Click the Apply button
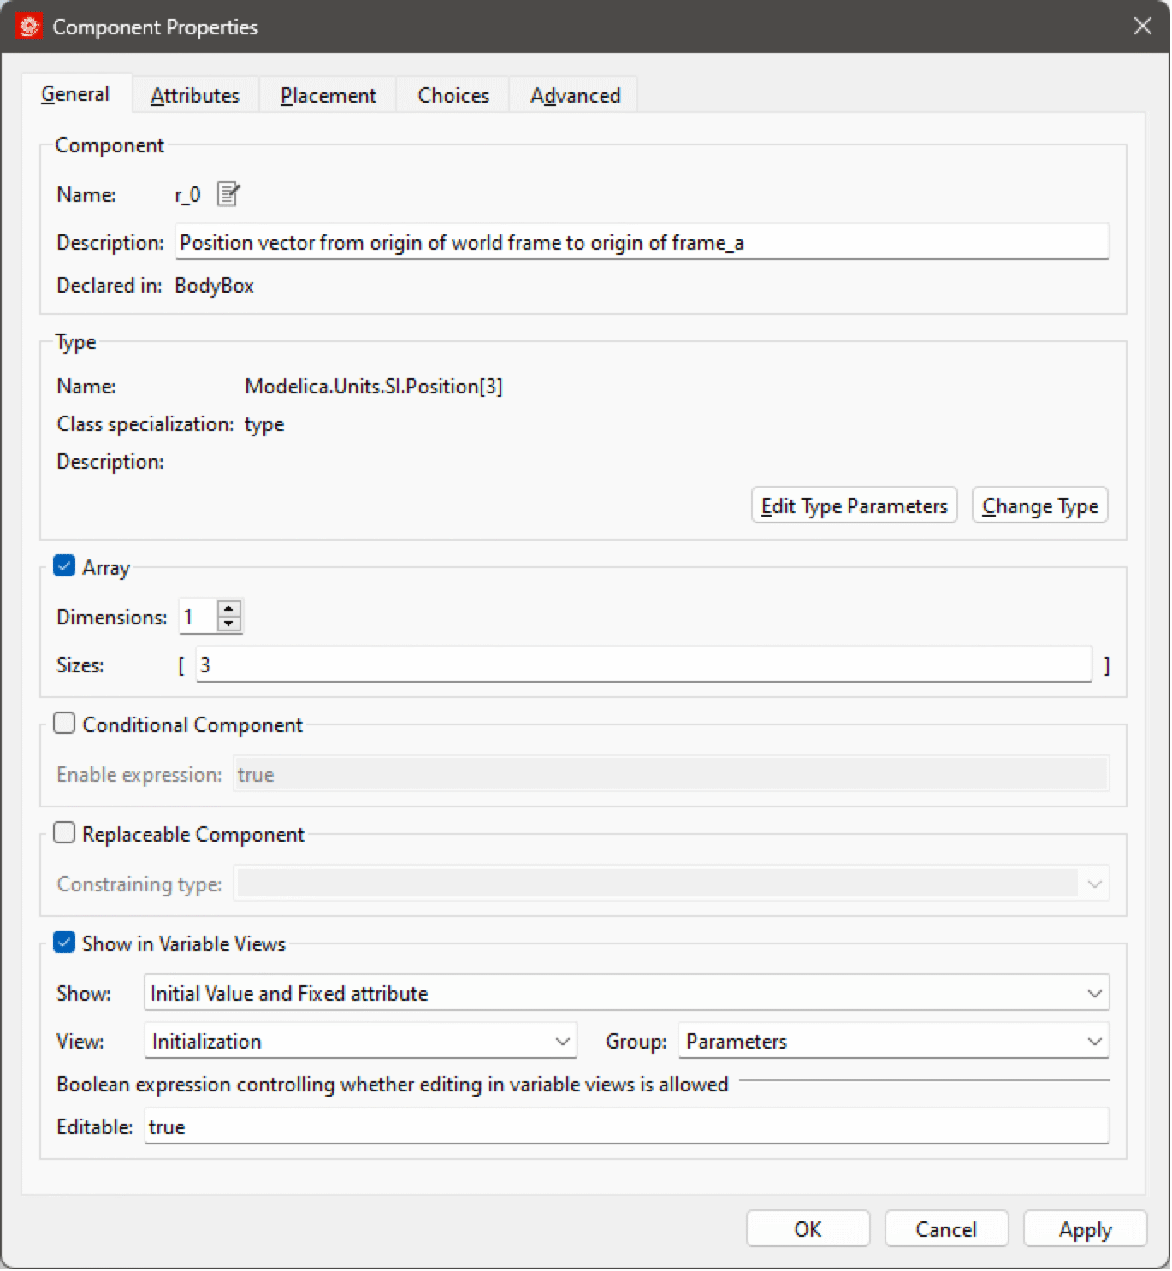 pos(1085,1229)
